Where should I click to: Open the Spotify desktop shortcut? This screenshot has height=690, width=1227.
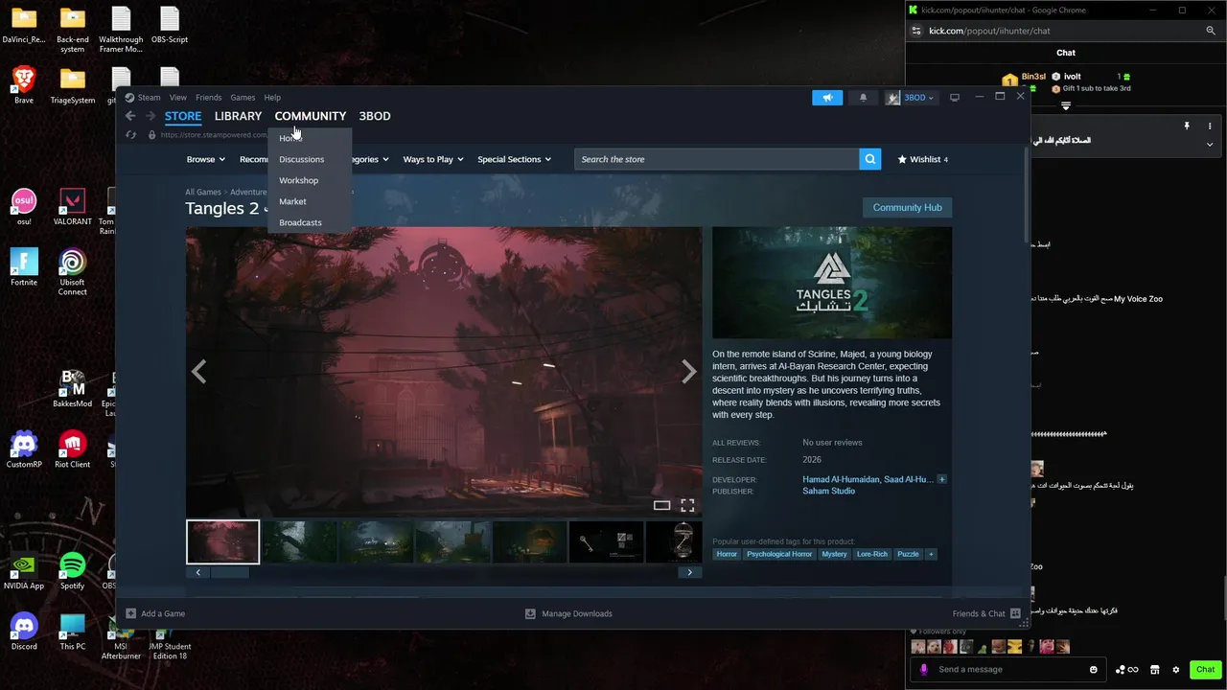coord(72,569)
